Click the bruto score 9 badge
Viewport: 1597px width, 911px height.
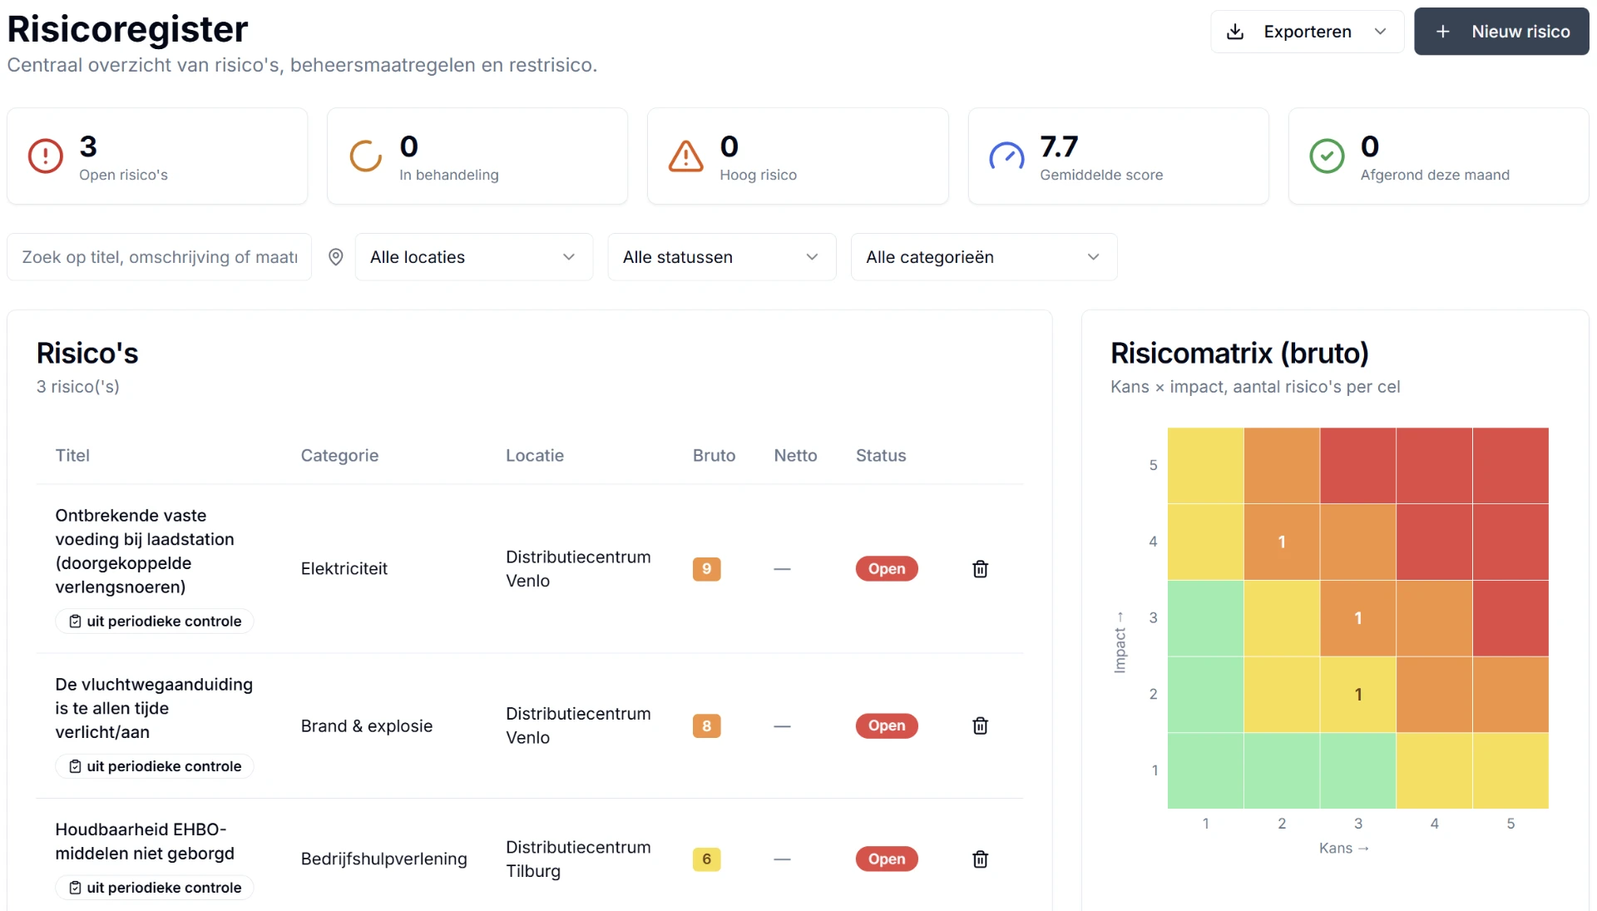tap(706, 569)
